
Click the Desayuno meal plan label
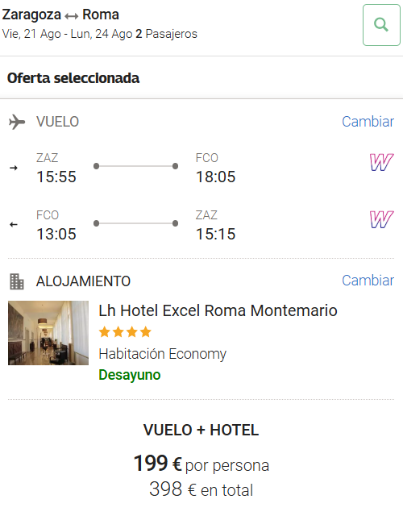(130, 375)
